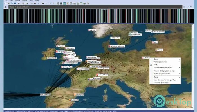This screenshot has width=197, height=112.
Task: Choose Font... from the context menu
Action: (165, 65)
